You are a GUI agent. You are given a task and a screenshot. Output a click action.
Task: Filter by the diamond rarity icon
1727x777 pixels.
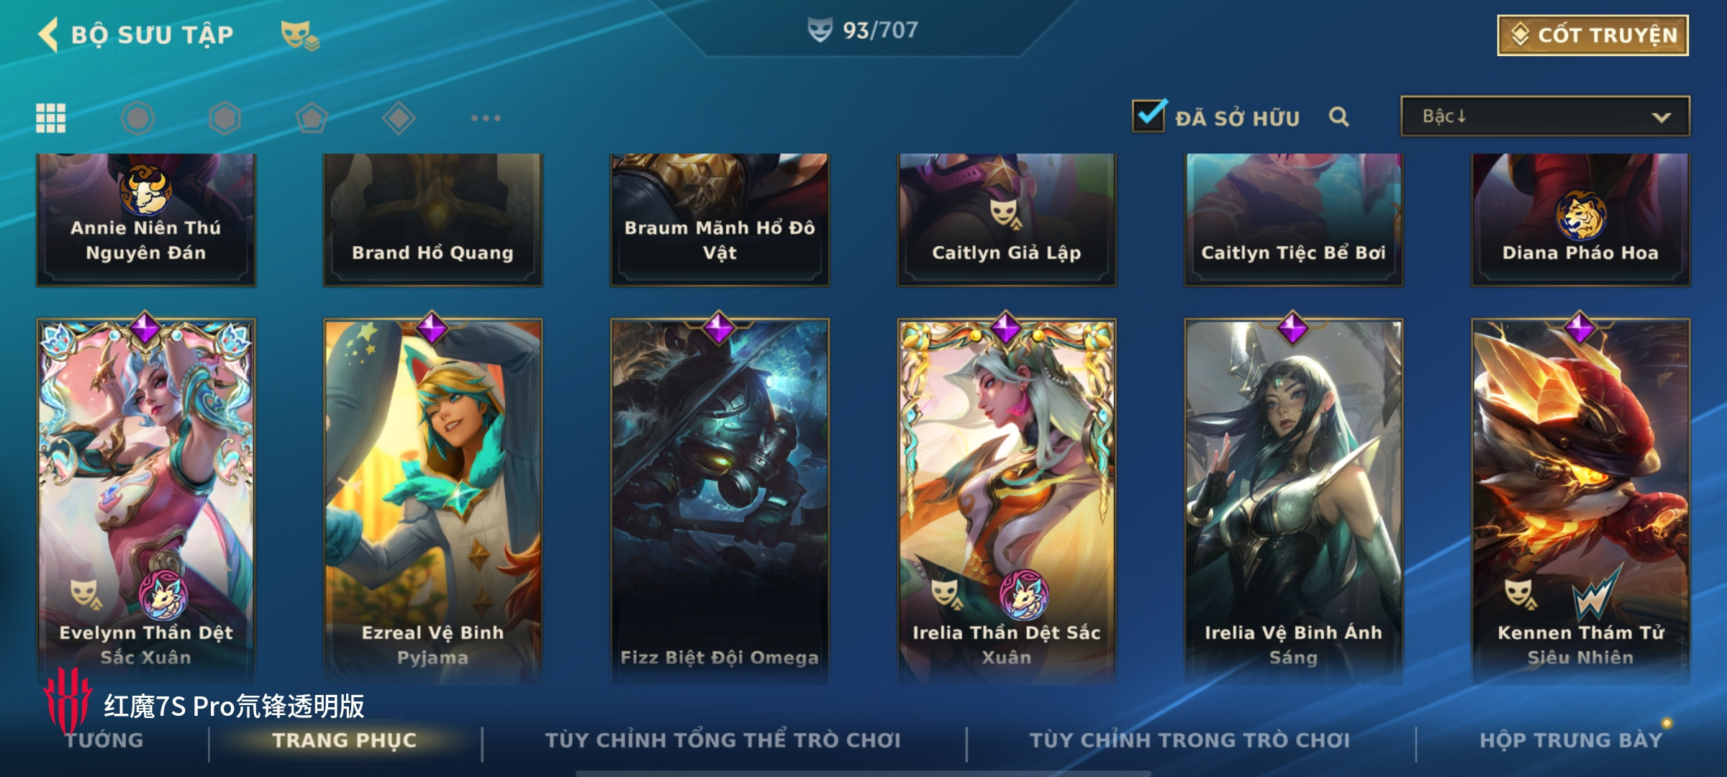pos(399,118)
